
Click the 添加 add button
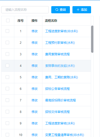(82, 10)
